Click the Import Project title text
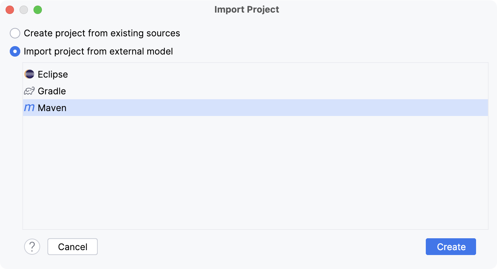 (x=246, y=9)
